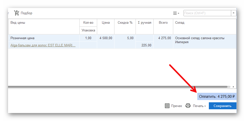Expand the Печать dropdown arrow
Image resolution: width=245 pixels, height=121 pixels.
205,106
